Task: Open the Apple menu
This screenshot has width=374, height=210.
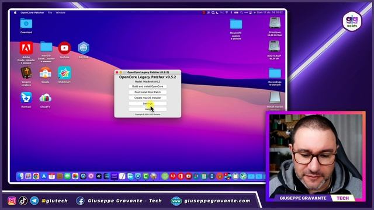Action: click(15, 13)
